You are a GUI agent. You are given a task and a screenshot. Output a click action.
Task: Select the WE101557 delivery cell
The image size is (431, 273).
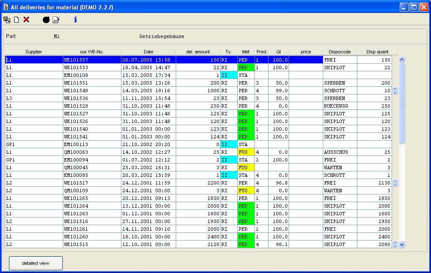point(92,60)
